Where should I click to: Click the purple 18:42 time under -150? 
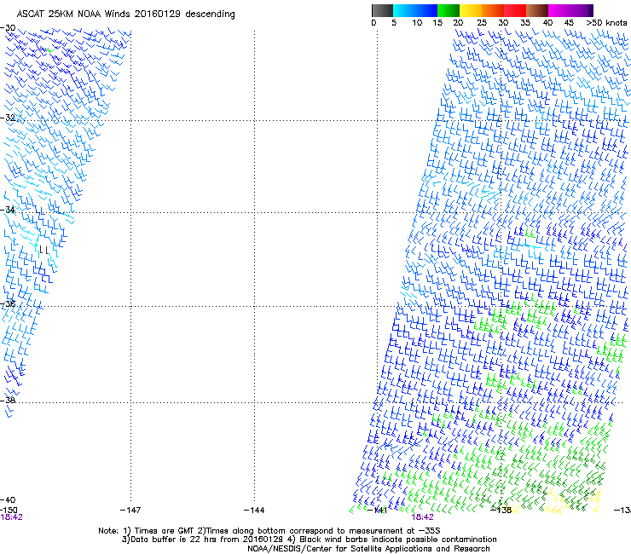point(11,517)
